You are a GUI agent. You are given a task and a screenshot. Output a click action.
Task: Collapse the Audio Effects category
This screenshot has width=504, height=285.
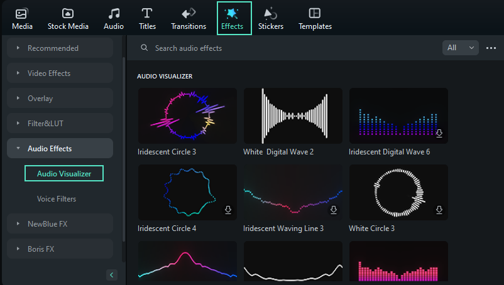60,148
